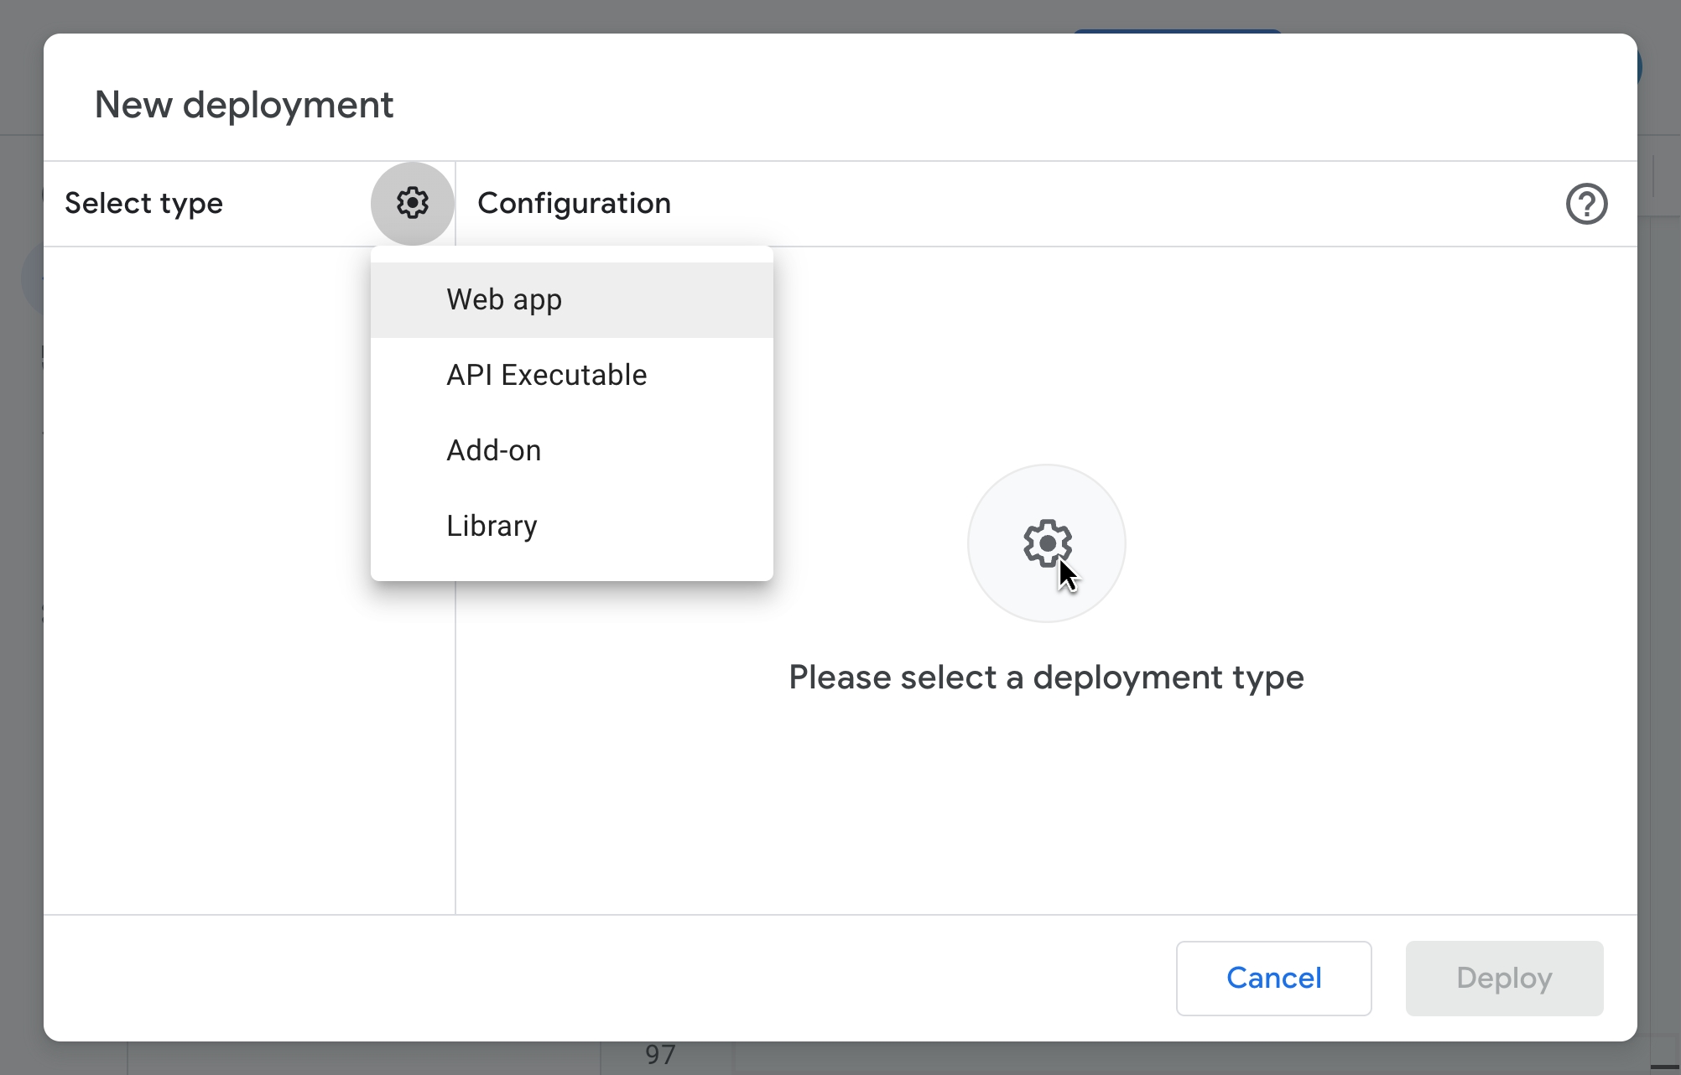The height and width of the screenshot is (1075, 1681).
Task: Click blue circle at dialog's top-right edge
Action: coord(1639,67)
